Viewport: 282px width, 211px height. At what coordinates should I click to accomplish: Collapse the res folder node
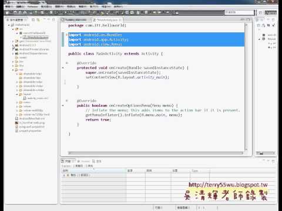point(13,70)
